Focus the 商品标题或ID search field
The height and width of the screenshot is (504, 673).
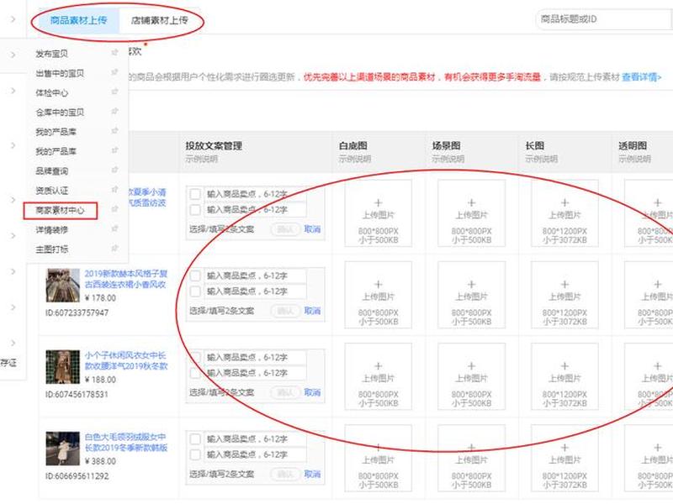point(605,19)
